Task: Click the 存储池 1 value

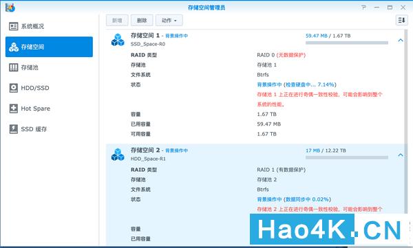Action: click(267, 65)
